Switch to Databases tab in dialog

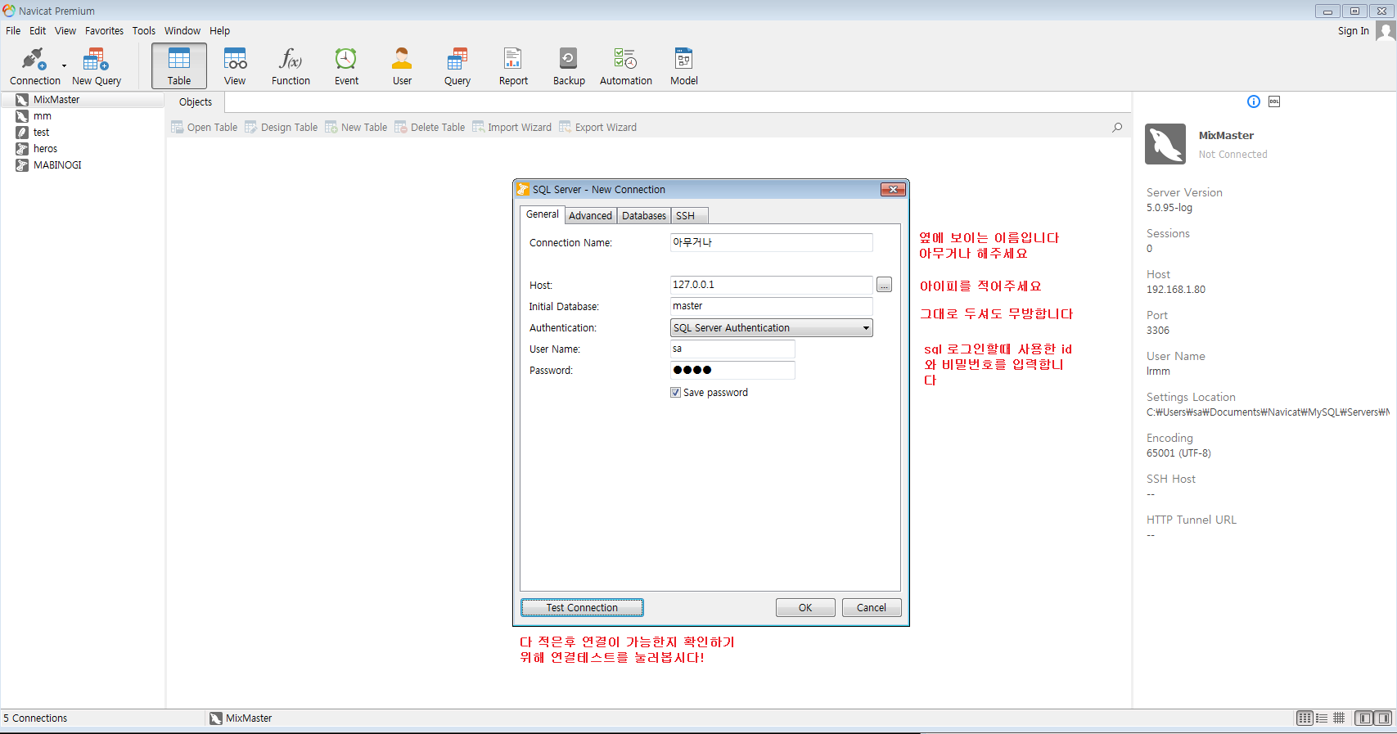tap(644, 216)
